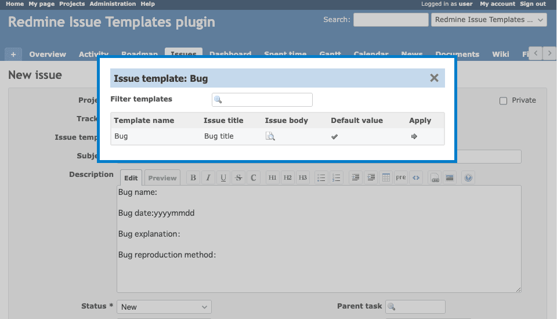The height and width of the screenshot is (319, 557).
Task: Apply italic formatting in the description toolbar
Action: pos(208,178)
